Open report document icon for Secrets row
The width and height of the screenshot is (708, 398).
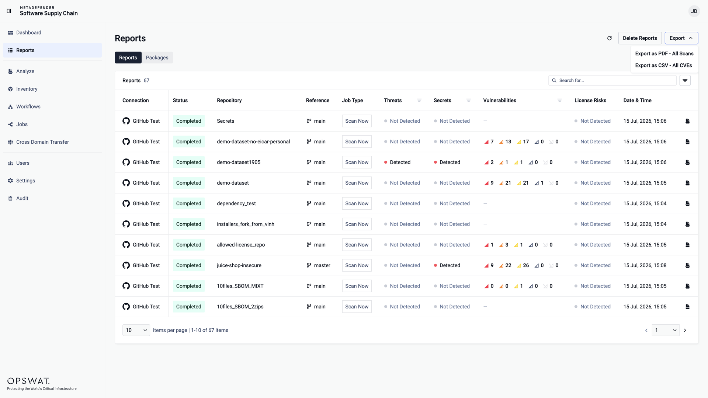pyautogui.click(x=687, y=121)
